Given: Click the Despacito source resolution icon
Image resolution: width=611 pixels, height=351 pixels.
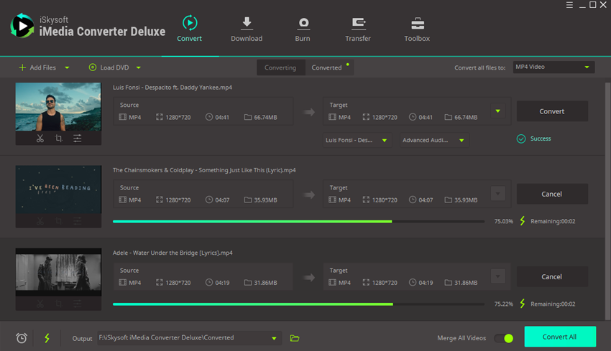Looking at the screenshot, I should [x=160, y=117].
